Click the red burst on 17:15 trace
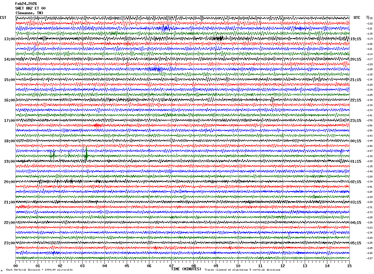374x274 pixels. click(x=97, y=125)
